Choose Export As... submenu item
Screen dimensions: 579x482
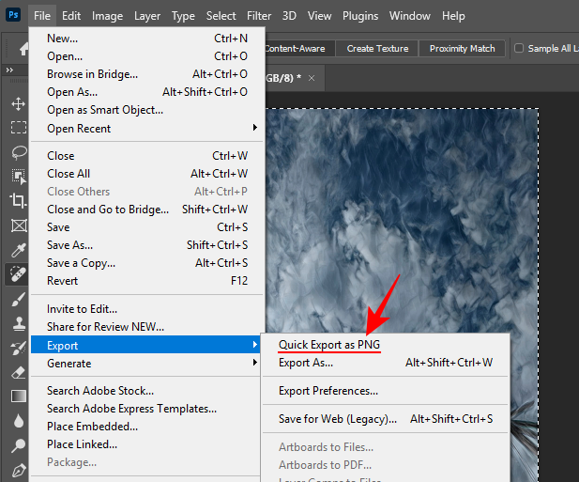(x=385, y=363)
